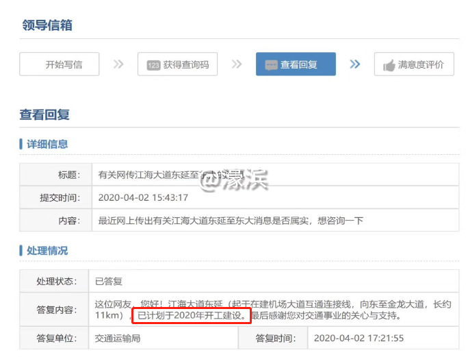The height and width of the screenshot is (357, 466).
Task: Click the reply unit 交通运输局
Action: 118,338
